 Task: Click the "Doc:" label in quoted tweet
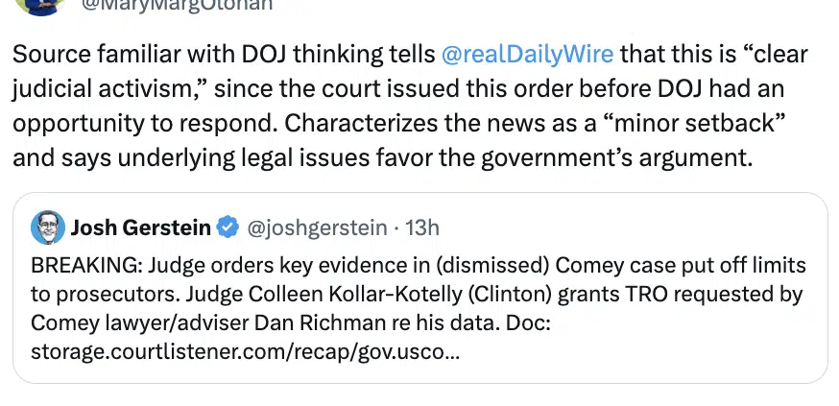click(529, 322)
